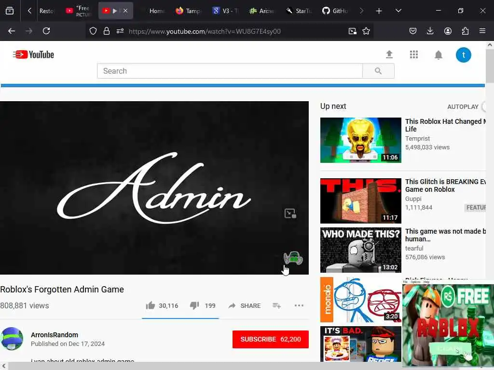This screenshot has width=494, height=370.
Task: Open the site permissions icon
Action: tap(120, 31)
